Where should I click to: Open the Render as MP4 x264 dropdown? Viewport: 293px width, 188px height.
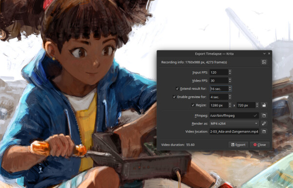(234, 124)
